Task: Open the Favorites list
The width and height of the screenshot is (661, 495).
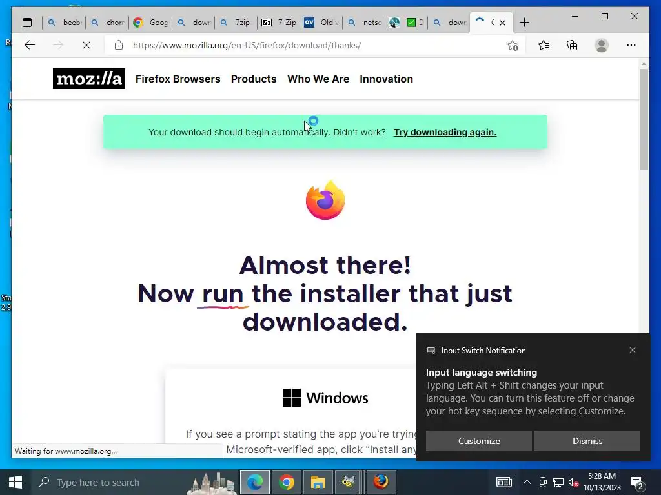Action: (544, 45)
